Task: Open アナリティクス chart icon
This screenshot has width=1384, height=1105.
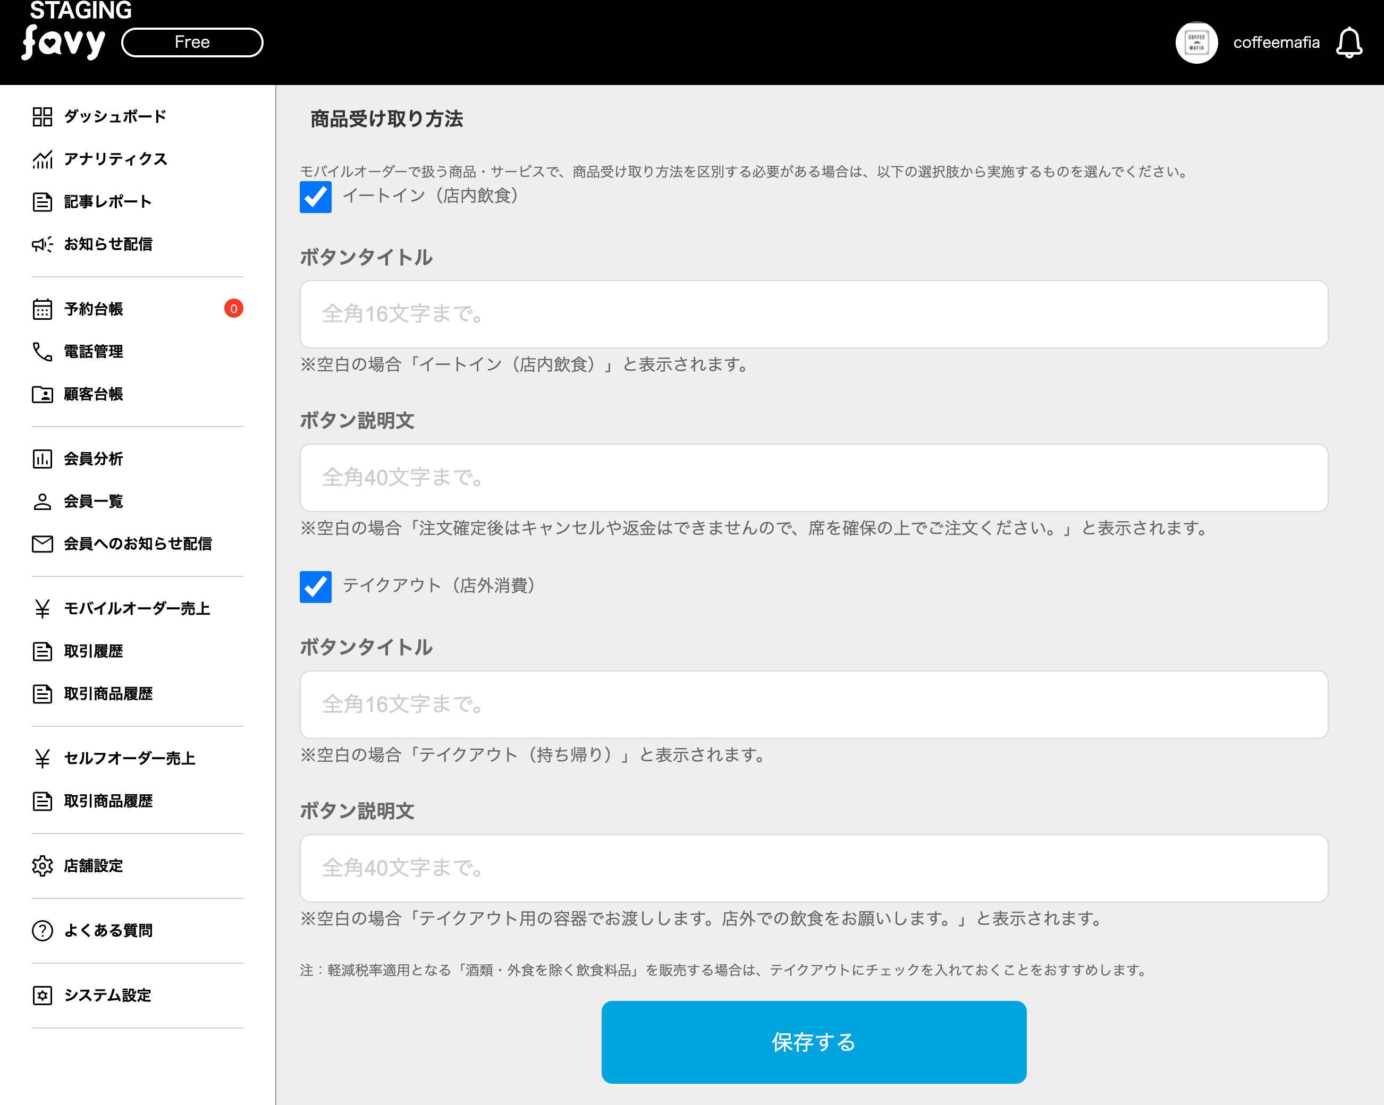Action: (43, 159)
